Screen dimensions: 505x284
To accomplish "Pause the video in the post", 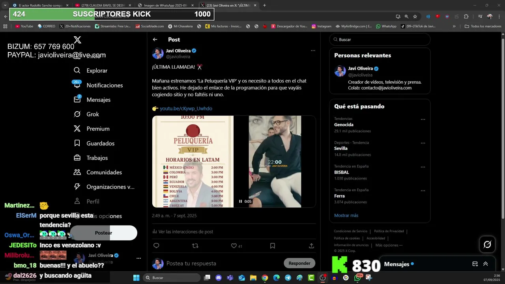I will [240, 202].
